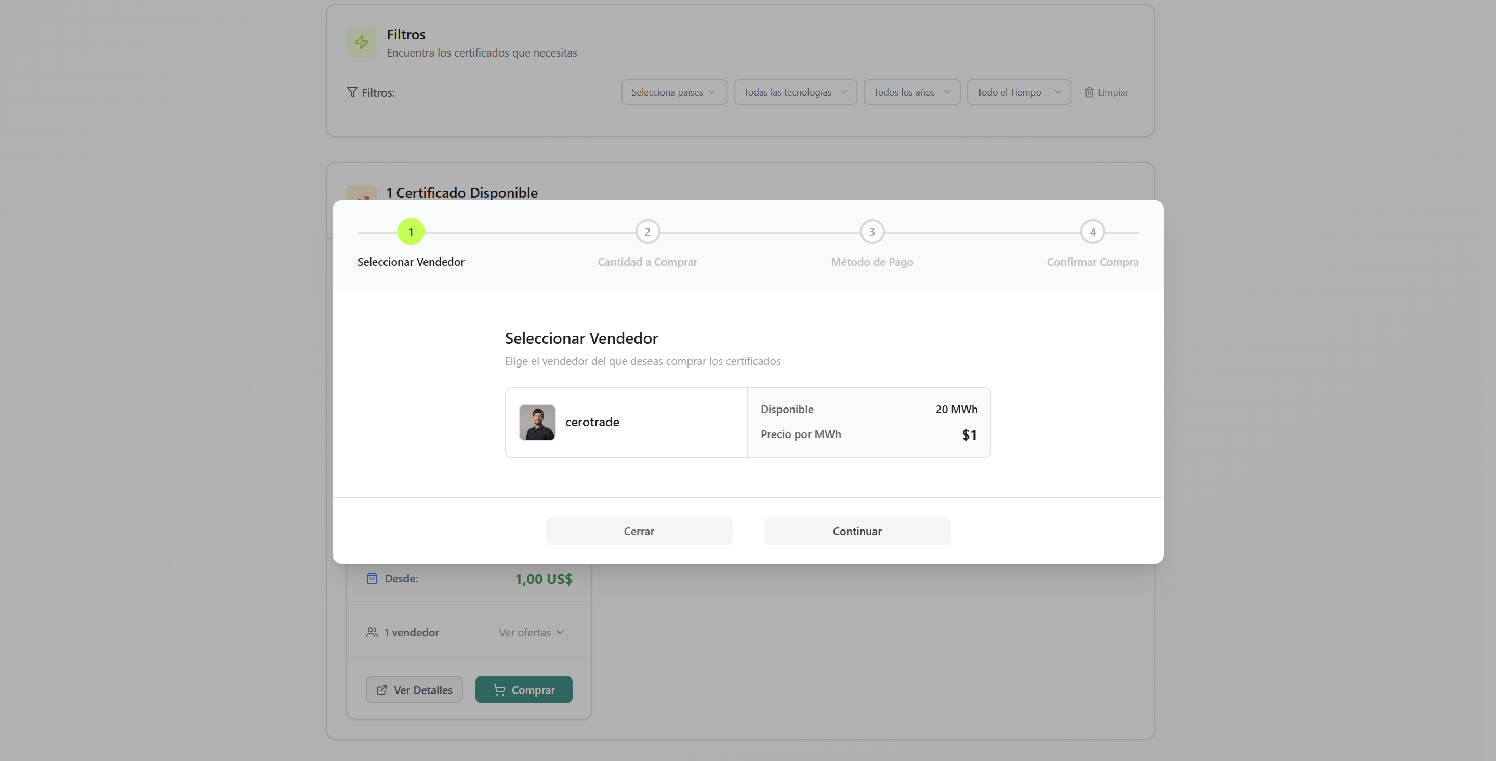Open the Todo el Tiempo dropdown

point(1018,92)
